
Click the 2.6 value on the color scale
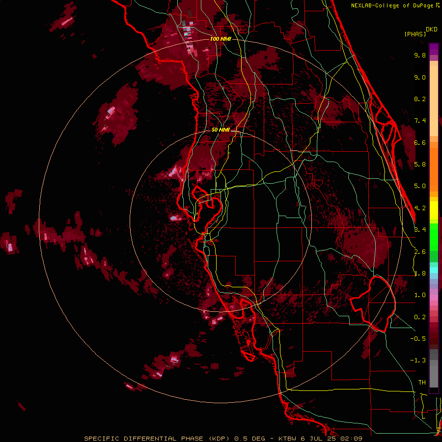pos(420,252)
